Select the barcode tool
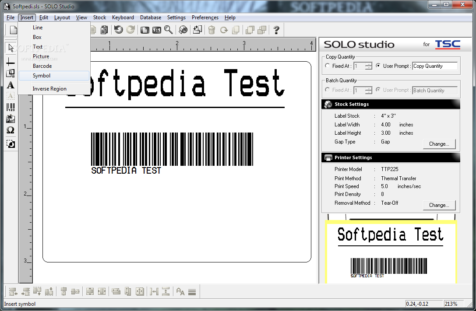476x311 pixels. click(11, 107)
